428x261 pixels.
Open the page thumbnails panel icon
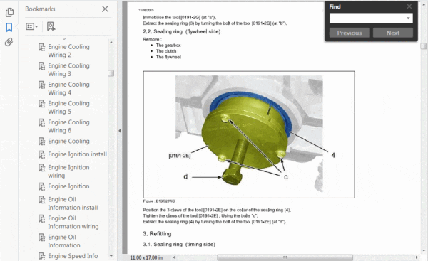tap(9, 12)
